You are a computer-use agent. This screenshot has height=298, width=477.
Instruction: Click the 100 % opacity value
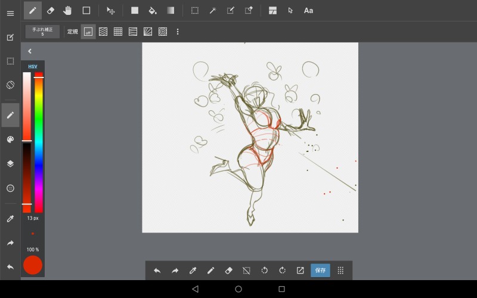[33, 250]
